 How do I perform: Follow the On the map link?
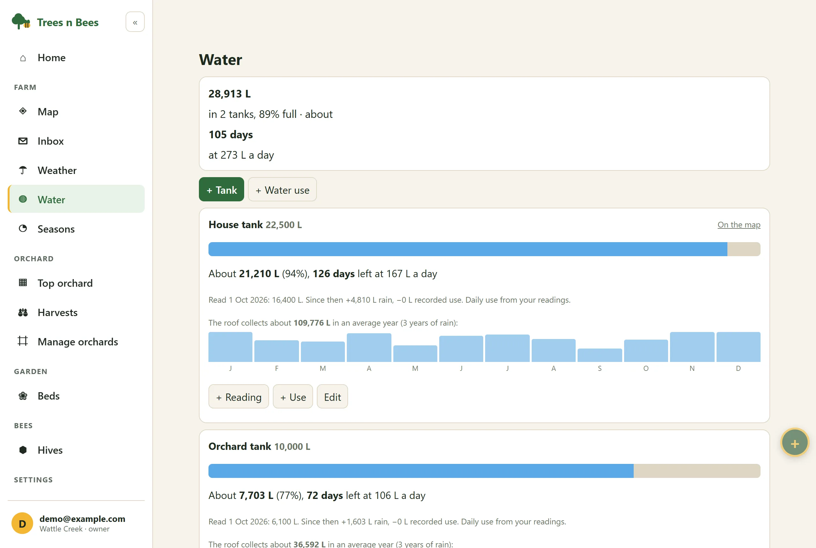pos(739,225)
